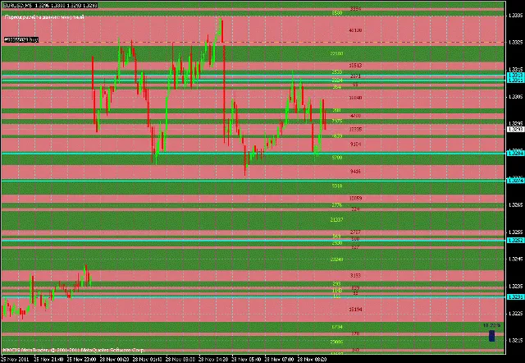Select the volume label 22000
Image resolution: width=525 pixels, height=363 pixels.
(x=336, y=53)
